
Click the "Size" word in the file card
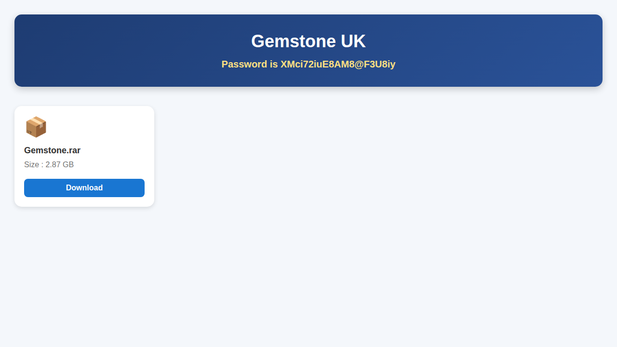pos(31,165)
